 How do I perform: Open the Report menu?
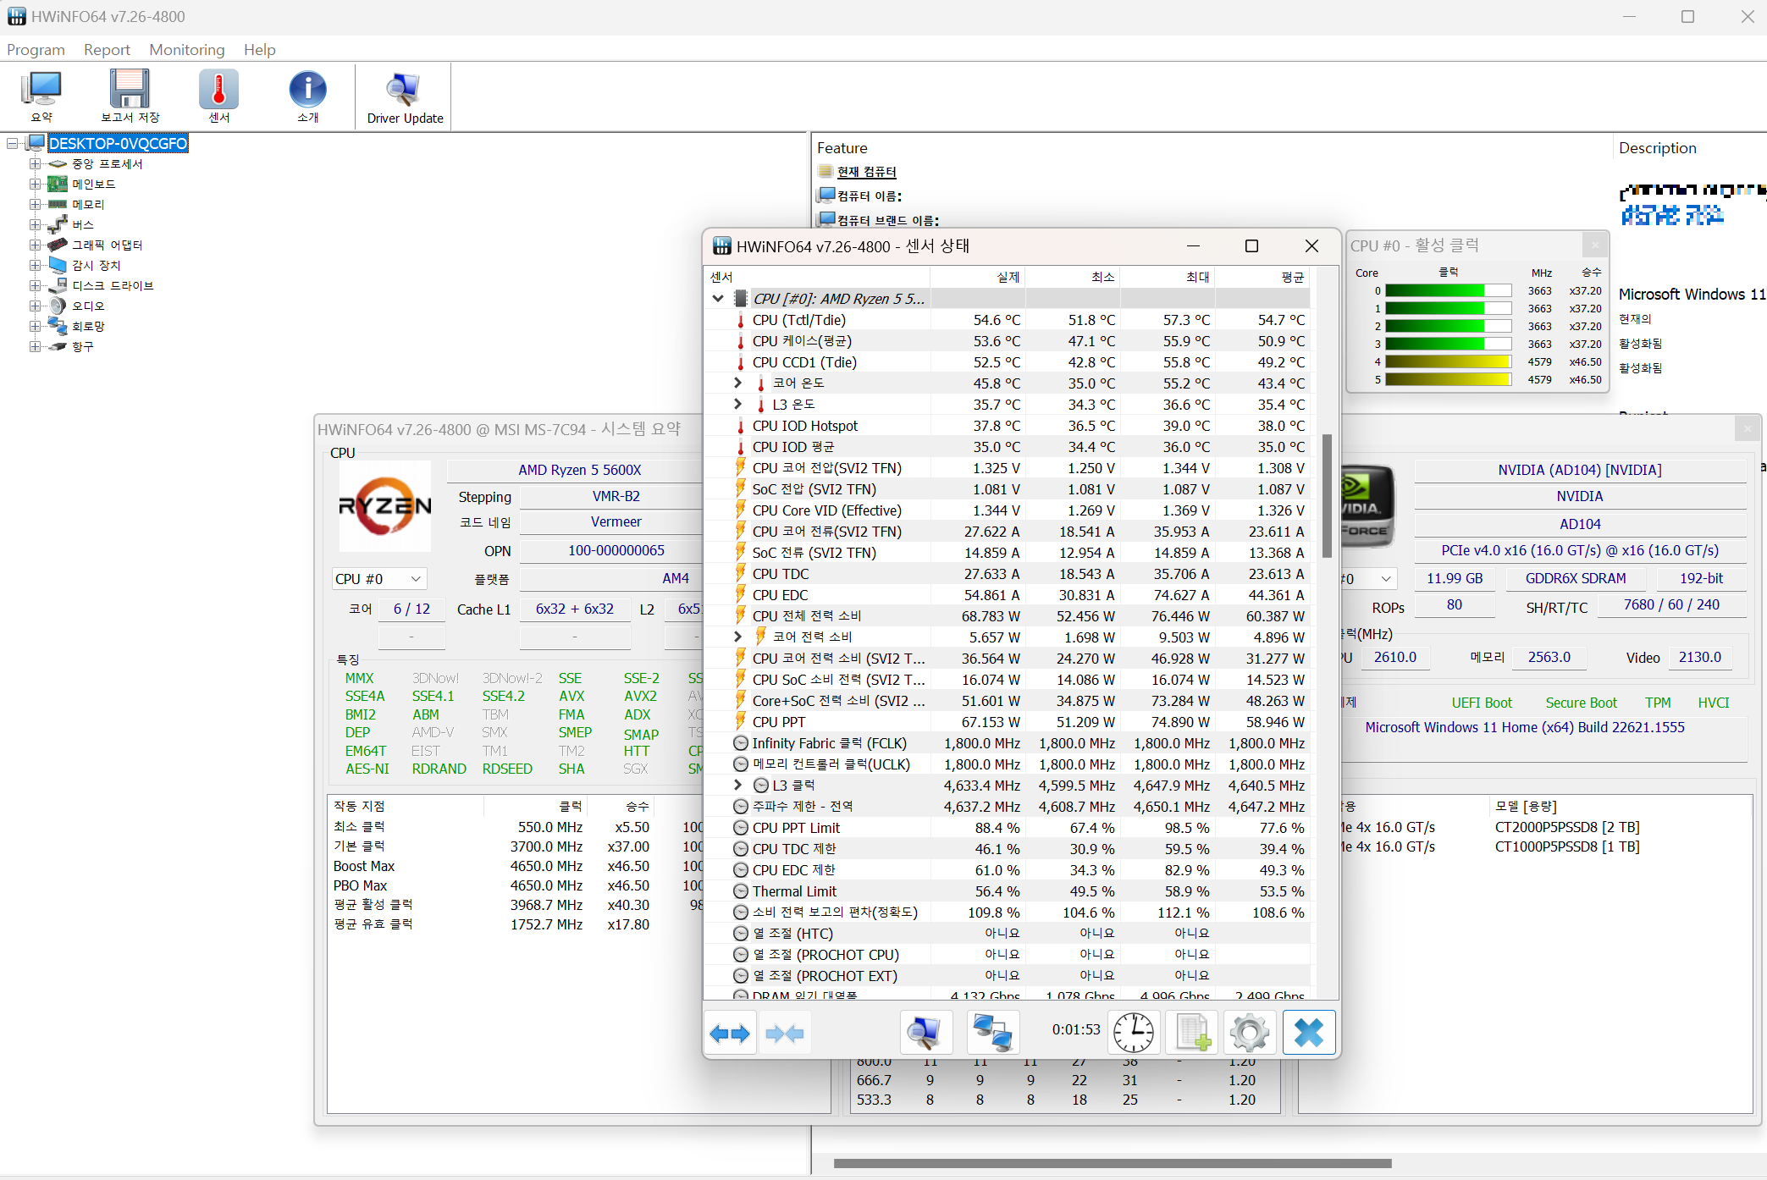click(107, 50)
